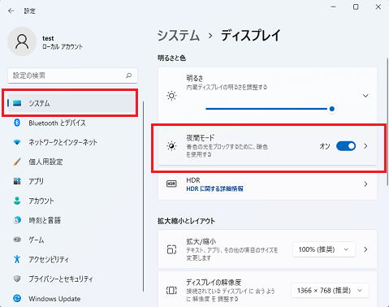The image size is (389, 307).
Task: Click the Bluetooth icon in sidebar
Action: click(x=17, y=123)
